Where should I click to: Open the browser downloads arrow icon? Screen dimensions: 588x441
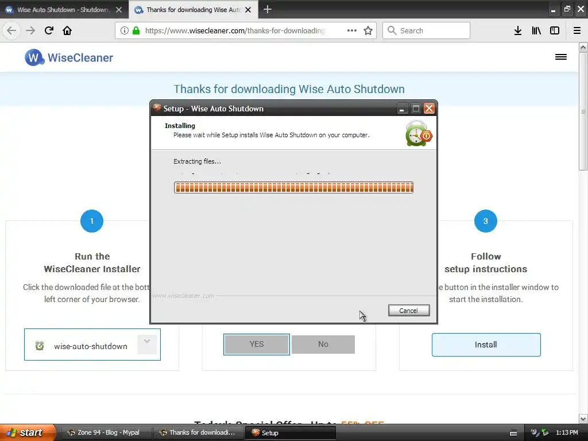(x=518, y=30)
